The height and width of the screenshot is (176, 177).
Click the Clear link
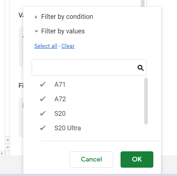tap(68, 46)
